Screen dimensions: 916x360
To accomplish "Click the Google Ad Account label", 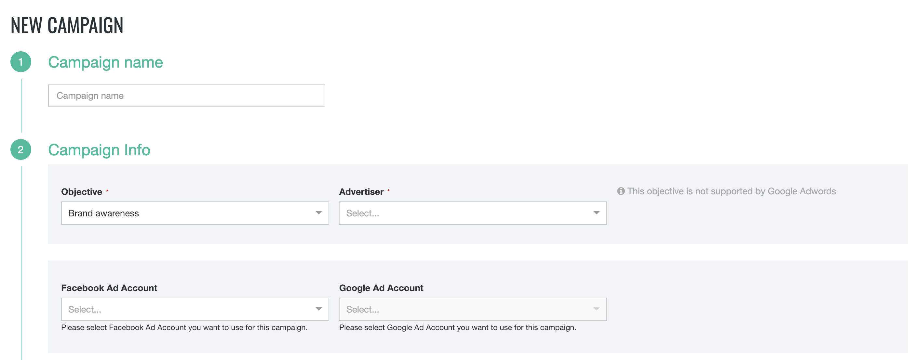I will (381, 288).
